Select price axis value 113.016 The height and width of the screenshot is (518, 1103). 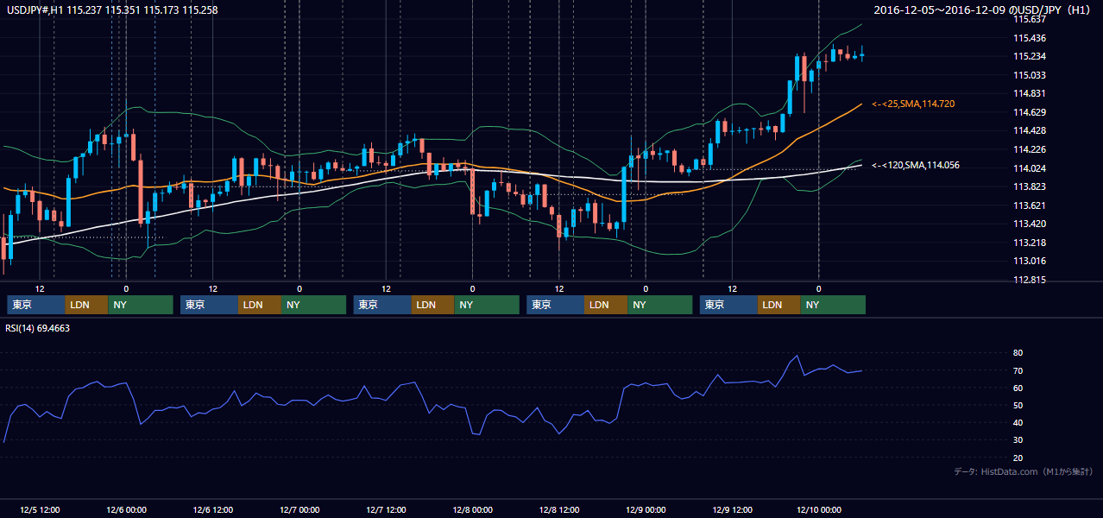click(x=1030, y=262)
